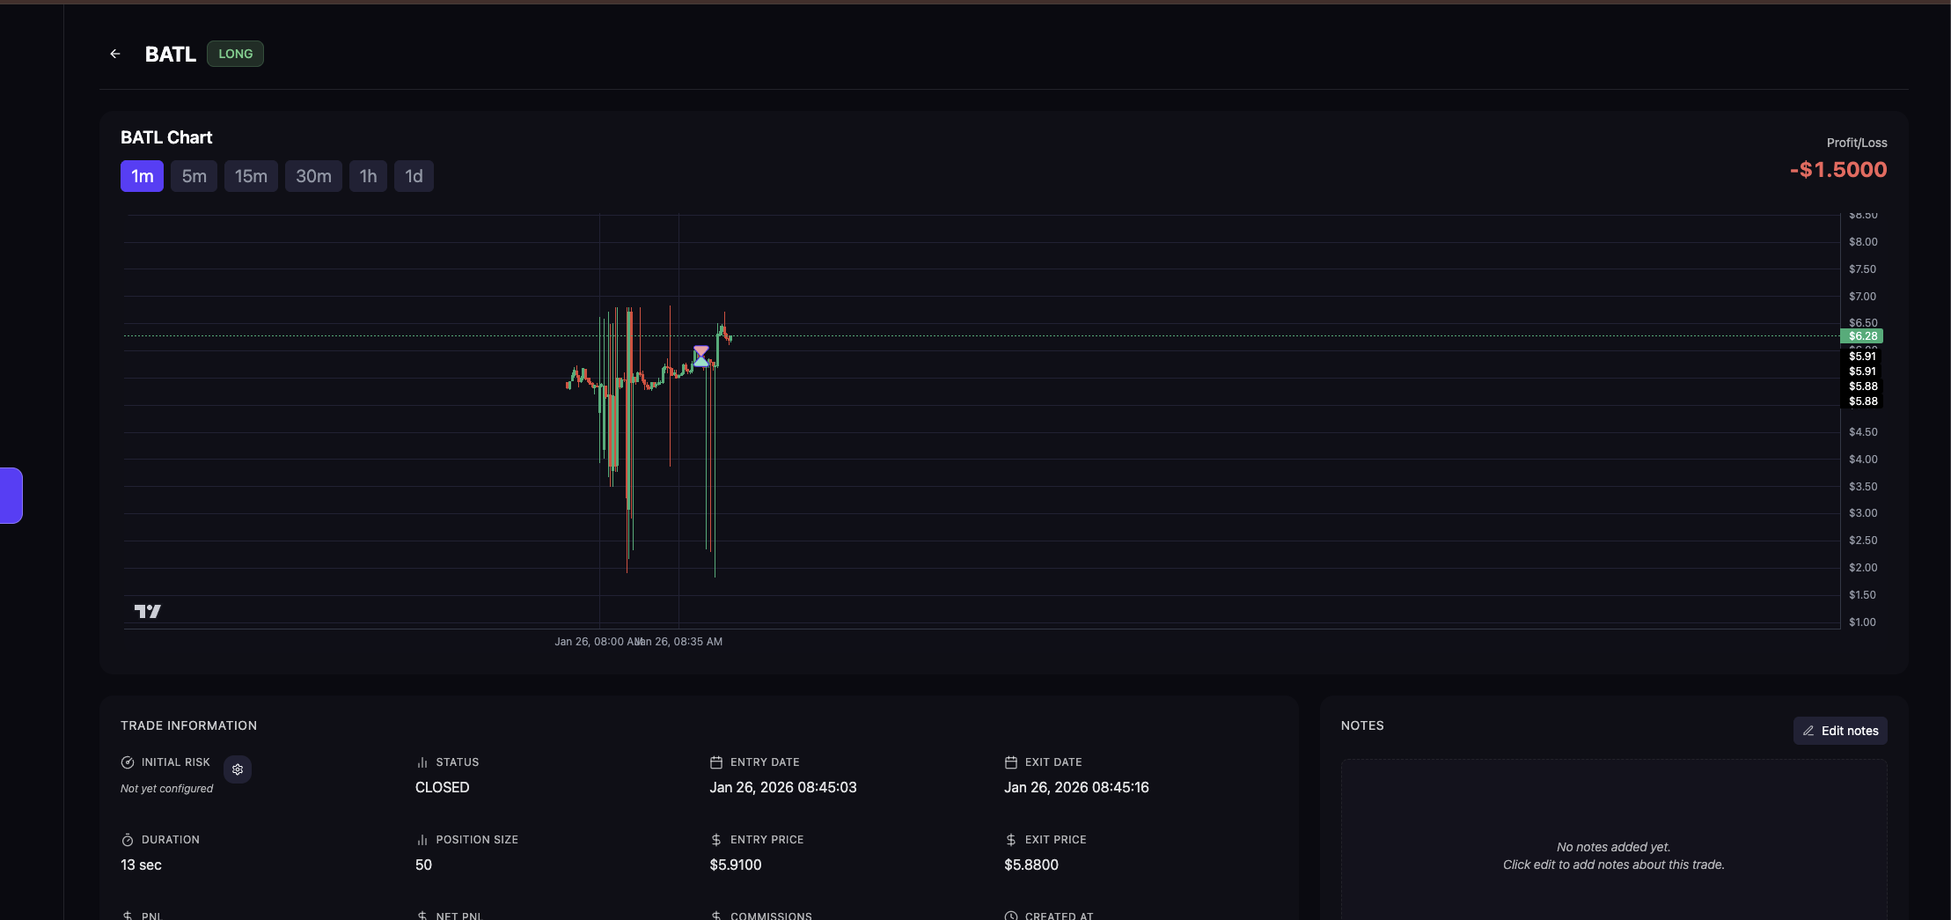This screenshot has width=1951, height=920.
Task: Select the 1h chart interval
Action: (368, 176)
